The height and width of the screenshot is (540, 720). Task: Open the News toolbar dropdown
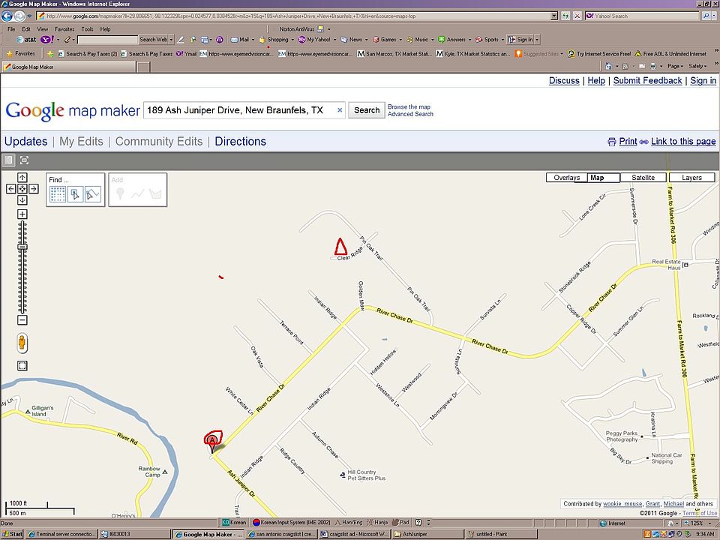click(367, 40)
